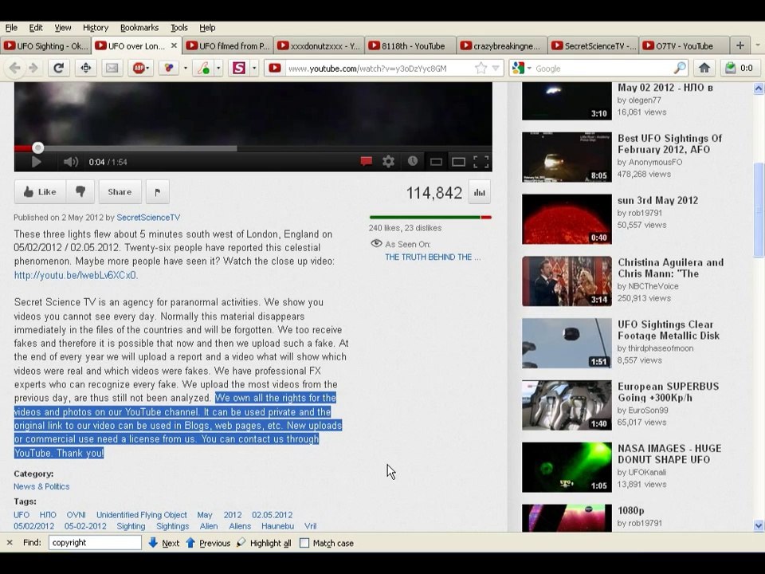This screenshot has width=765, height=574.
Task: Click the video progress scrubber handle
Action: (x=37, y=148)
